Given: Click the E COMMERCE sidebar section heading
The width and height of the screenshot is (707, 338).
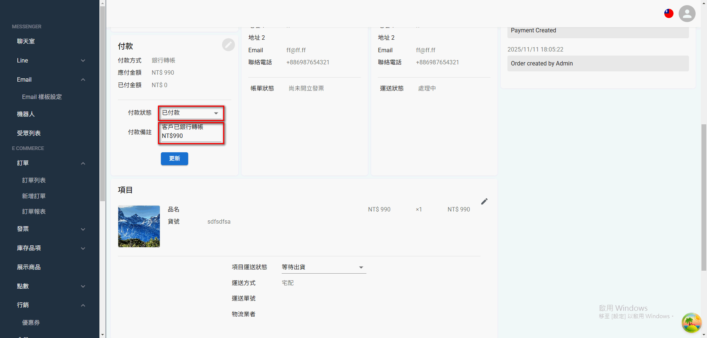Looking at the screenshot, I should tap(28, 148).
